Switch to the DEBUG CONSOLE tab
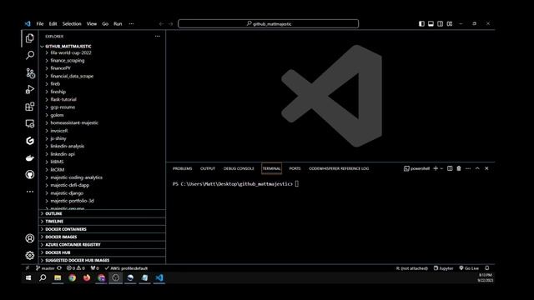Screen dimensions: 534x300 pos(239,168)
